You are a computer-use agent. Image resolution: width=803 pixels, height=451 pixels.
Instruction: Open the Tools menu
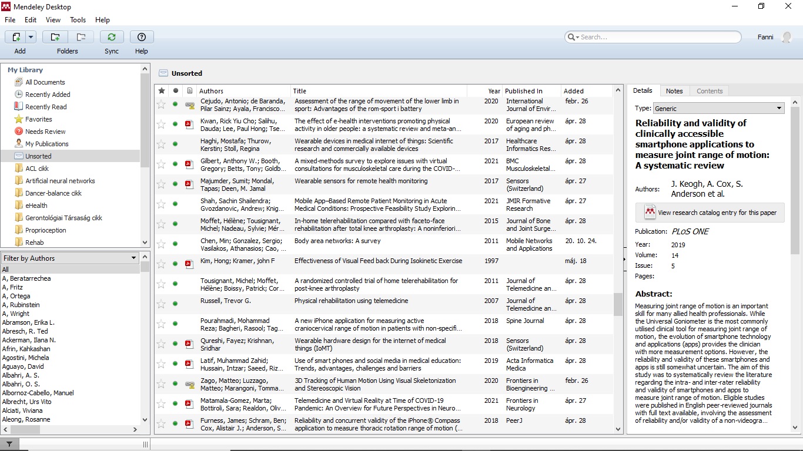point(78,20)
